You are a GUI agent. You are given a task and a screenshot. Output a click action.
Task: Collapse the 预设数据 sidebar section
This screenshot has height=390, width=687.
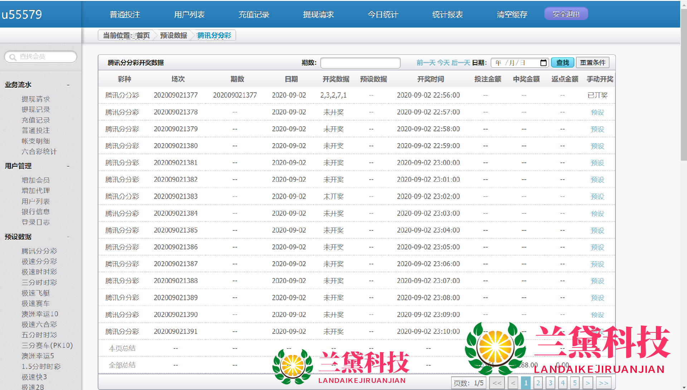coord(68,237)
